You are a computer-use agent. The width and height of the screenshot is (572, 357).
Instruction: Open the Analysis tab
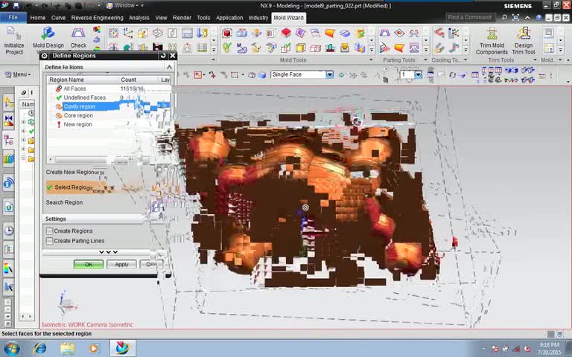click(x=139, y=18)
